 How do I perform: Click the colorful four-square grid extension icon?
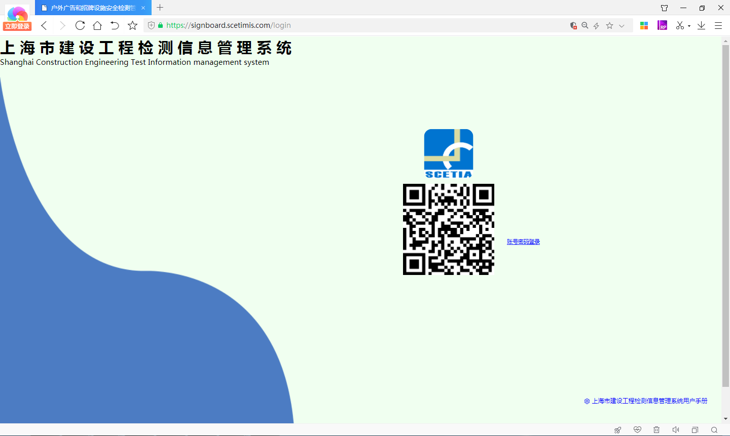(x=644, y=25)
